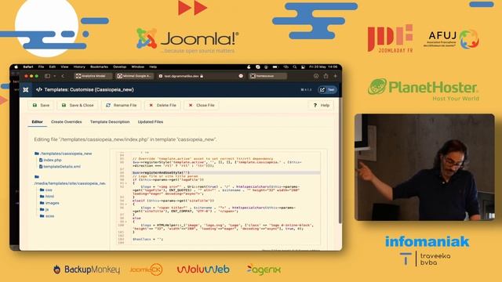Open the Window menu
502x282 pixels.
138,67
